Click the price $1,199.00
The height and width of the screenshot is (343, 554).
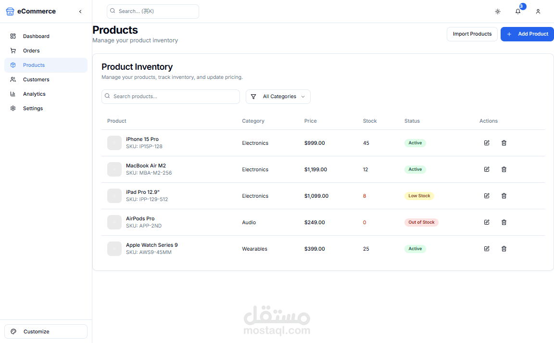click(x=315, y=169)
